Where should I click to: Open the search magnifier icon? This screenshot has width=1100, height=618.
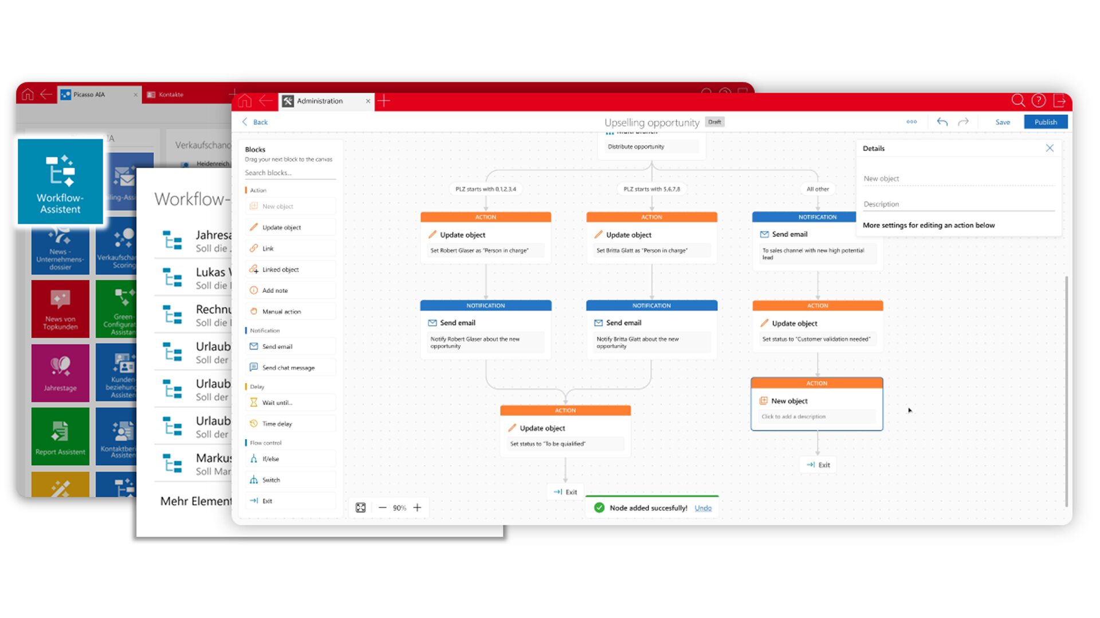click(x=1017, y=101)
